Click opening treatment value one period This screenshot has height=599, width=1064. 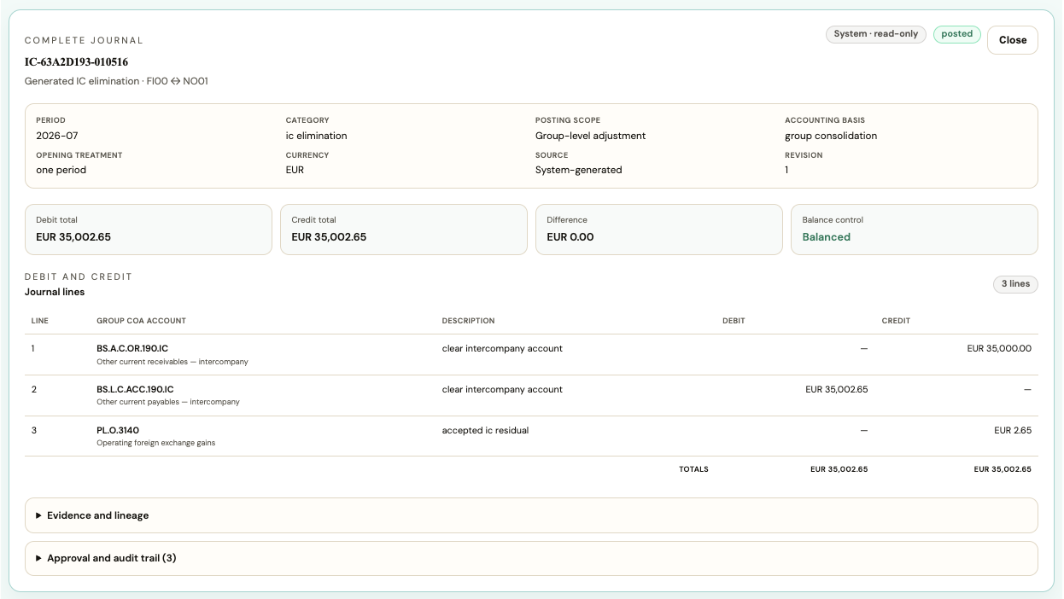coord(61,170)
